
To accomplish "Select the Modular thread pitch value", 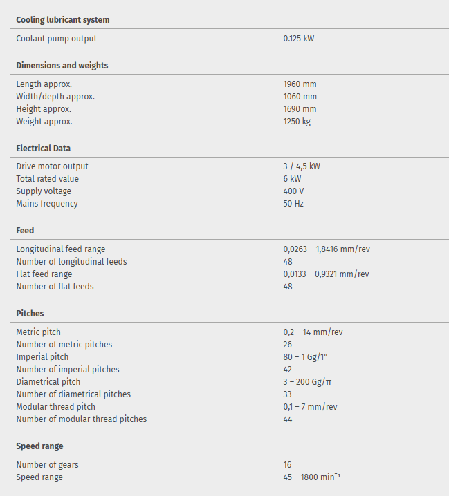I will (x=310, y=407).
